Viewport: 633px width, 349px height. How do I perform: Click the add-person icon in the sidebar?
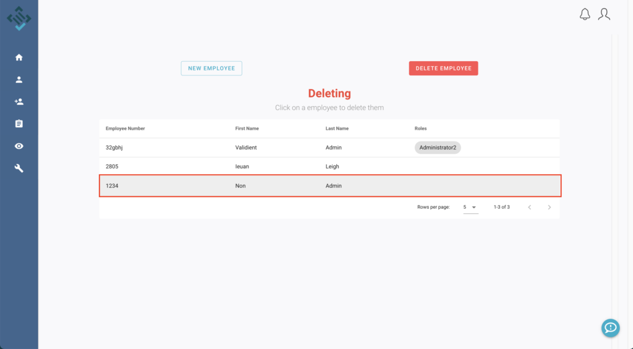tap(19, 102)
